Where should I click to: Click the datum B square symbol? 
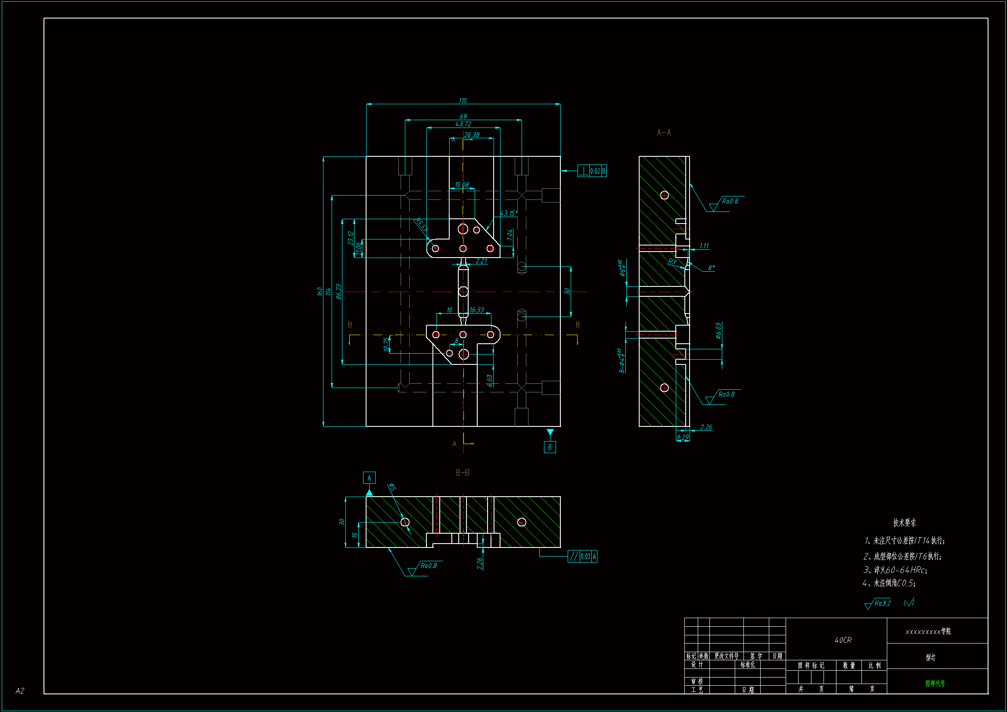[550, 447]
